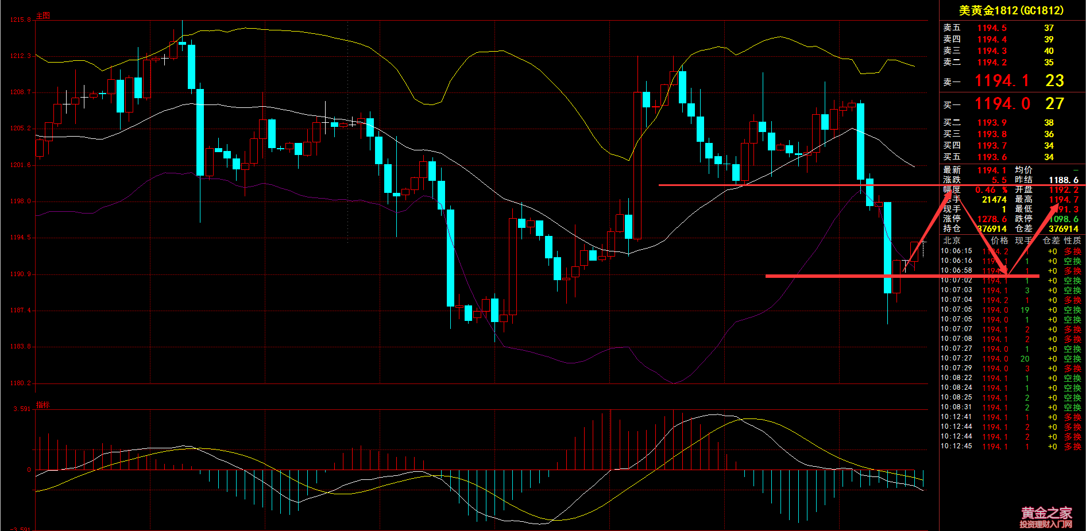Click the 昨结 value 1188.6
Screen dimensions: 1086x531
coord(1063,180)
